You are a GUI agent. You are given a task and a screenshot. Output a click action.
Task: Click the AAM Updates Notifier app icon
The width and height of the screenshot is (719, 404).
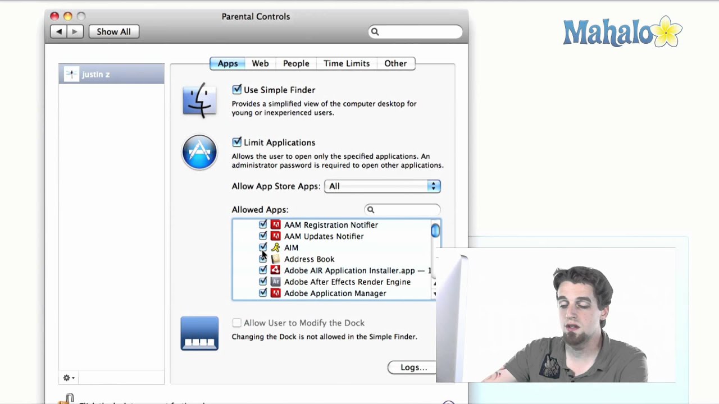tap(275, 236)
